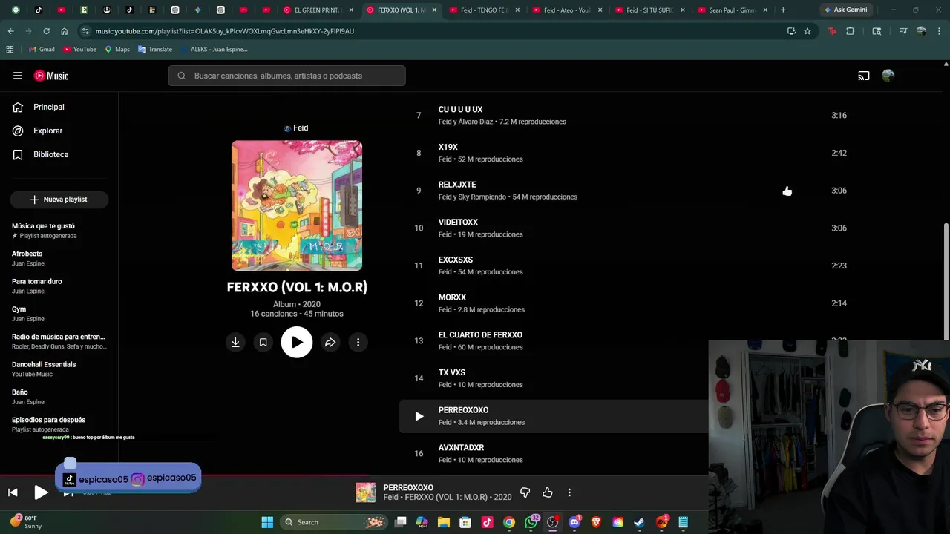Like the current song with thumbs up
Screen dimensions: 950x534
(x=548, y=492)
